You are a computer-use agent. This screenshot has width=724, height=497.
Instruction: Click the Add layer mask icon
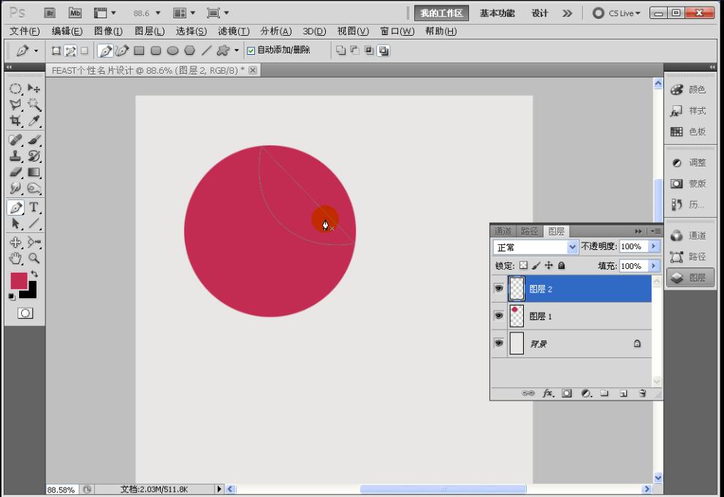[x=567, y=393]
